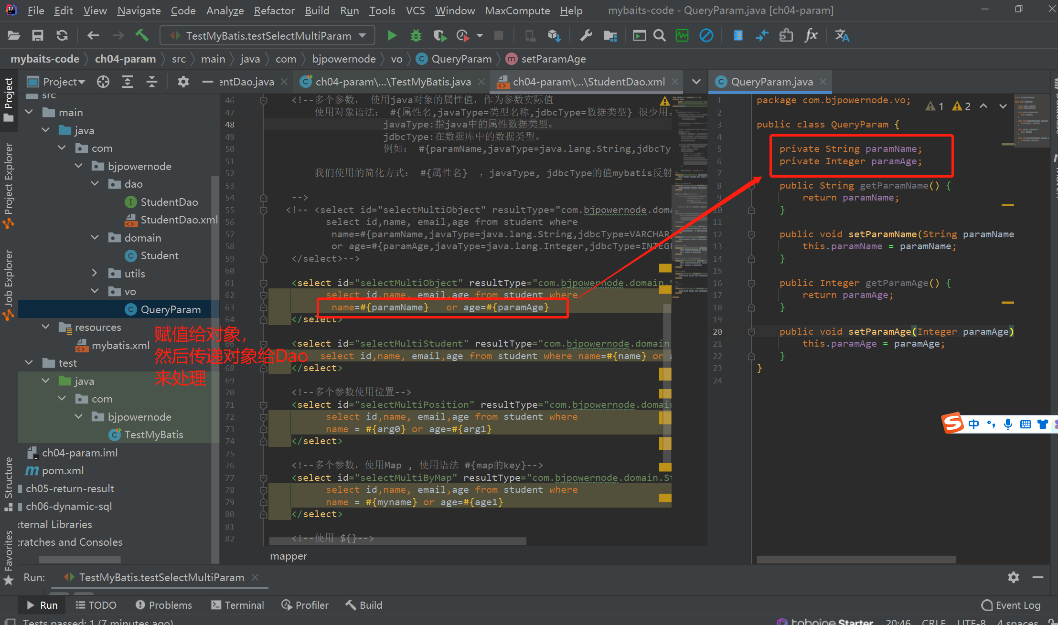Click Select Opened File target icon
This screenshot has height=625, width=1058.
[x=103, y=82]
